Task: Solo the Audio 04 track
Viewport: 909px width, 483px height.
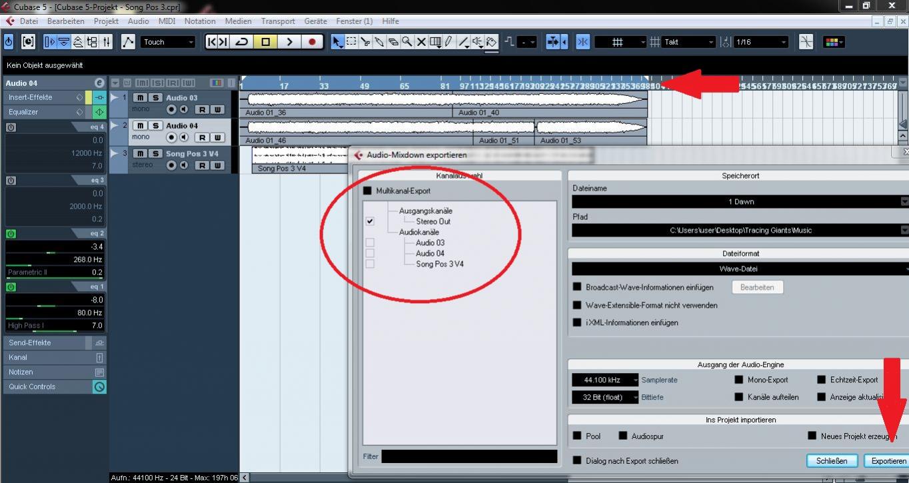Action: (155, 126)
